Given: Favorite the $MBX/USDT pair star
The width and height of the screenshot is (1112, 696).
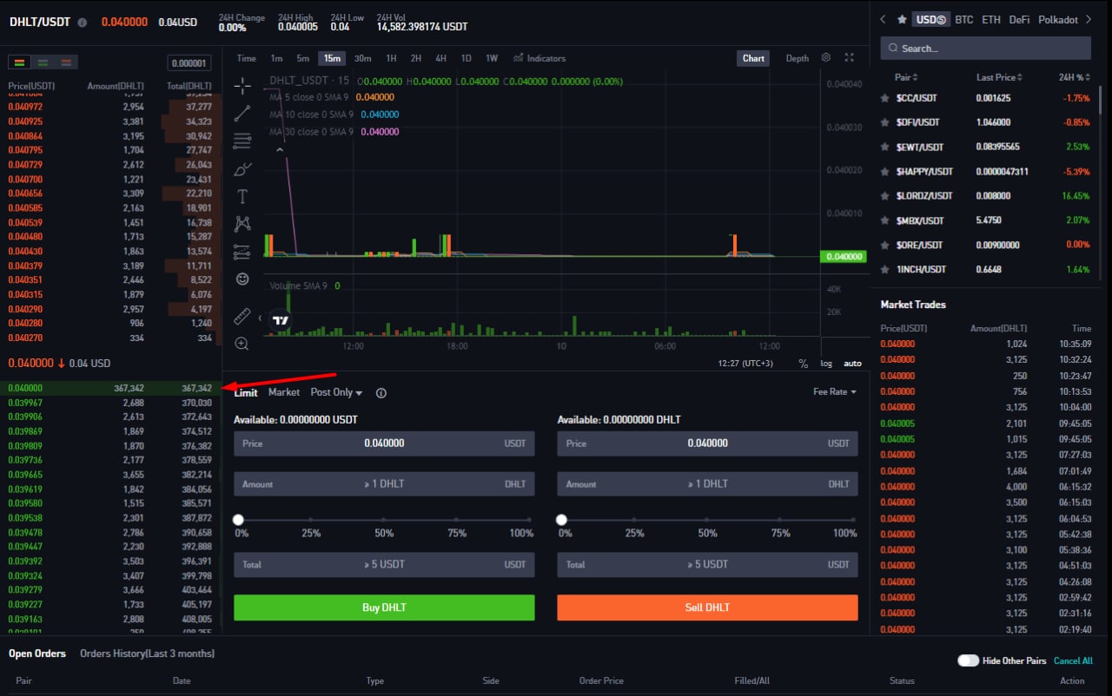Looking at the screenshot, I should pos(885,220).
